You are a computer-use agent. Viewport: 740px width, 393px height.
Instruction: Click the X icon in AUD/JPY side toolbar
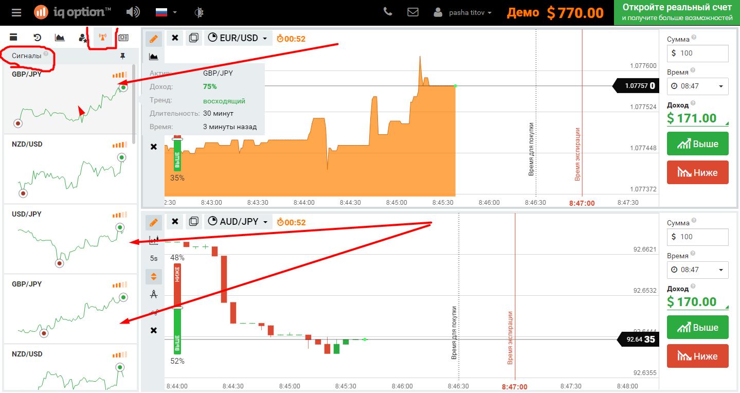point(153,330)
